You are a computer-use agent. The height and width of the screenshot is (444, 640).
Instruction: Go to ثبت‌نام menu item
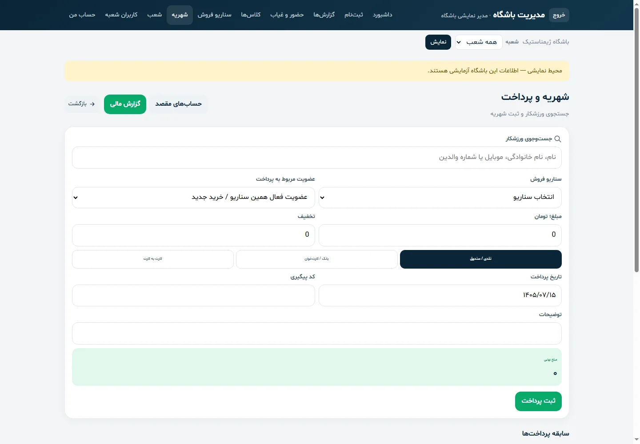coord(354,15)
